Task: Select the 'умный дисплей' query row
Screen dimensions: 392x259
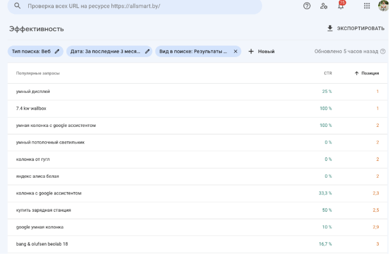Action: pos(33,91)
